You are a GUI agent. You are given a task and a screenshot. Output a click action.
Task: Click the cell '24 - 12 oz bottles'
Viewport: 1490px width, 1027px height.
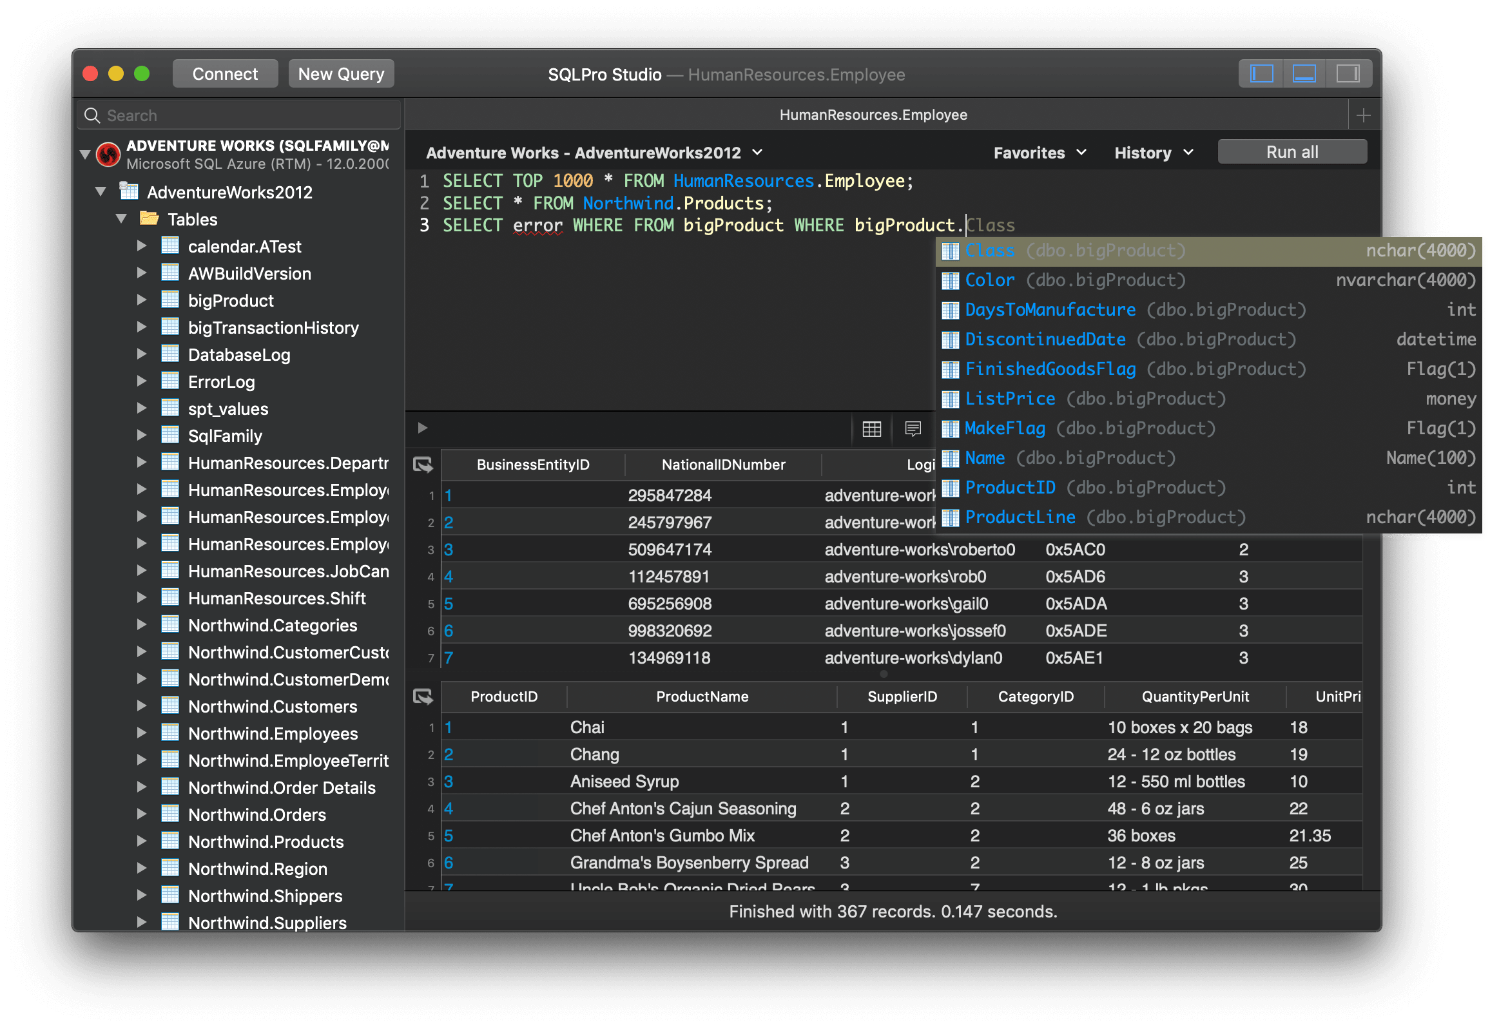pyautogui.click(x=1171, y=754)
